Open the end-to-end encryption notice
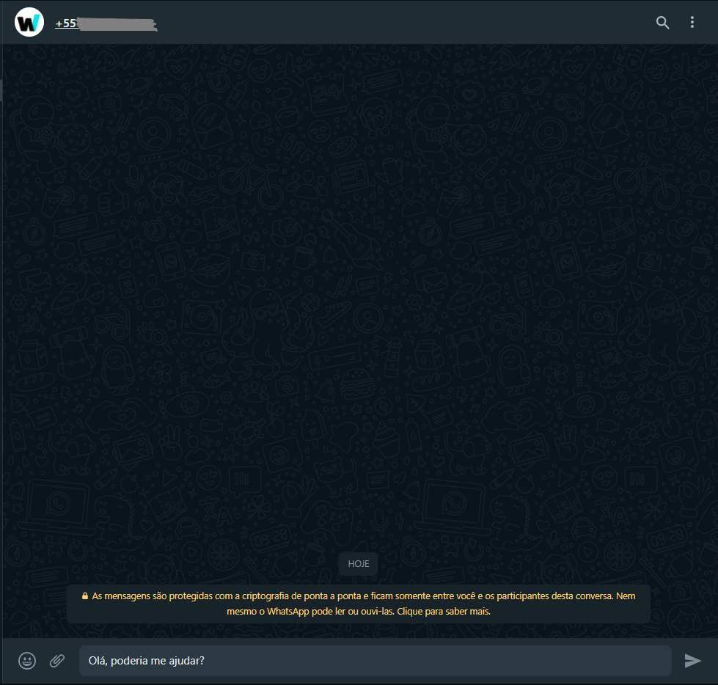This screenshot has width=718, height=685. tap(359, 604)
